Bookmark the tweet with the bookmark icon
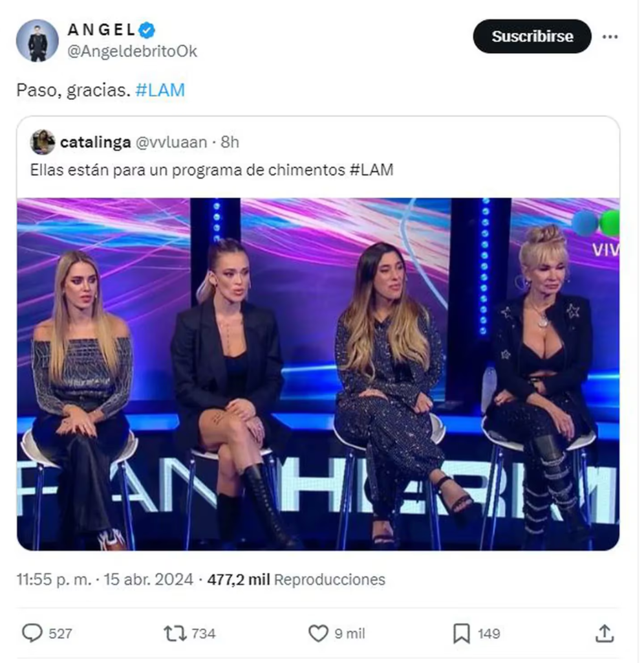644x663 pixels. point(461,633)
